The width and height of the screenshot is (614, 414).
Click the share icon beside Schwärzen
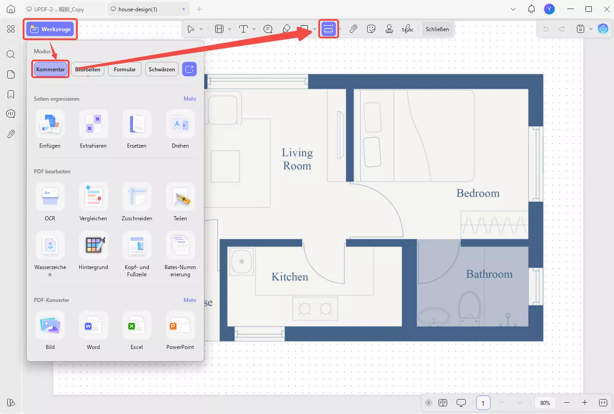pyautogui.click(x=189, y=70)
